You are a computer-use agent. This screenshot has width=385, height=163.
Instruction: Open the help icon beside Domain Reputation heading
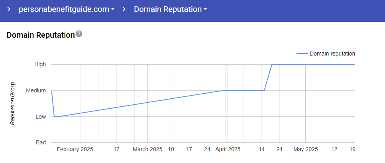click(79, 34)
